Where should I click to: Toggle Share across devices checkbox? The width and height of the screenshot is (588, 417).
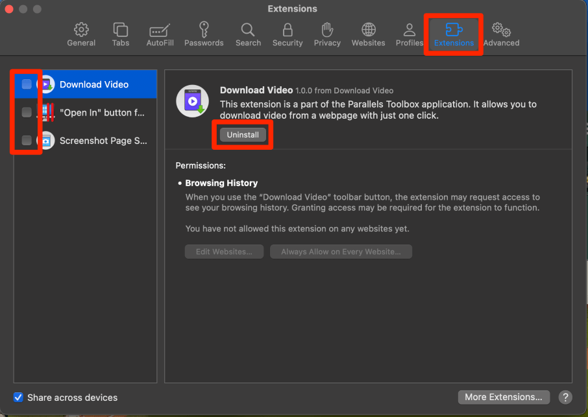pos(18,397)
